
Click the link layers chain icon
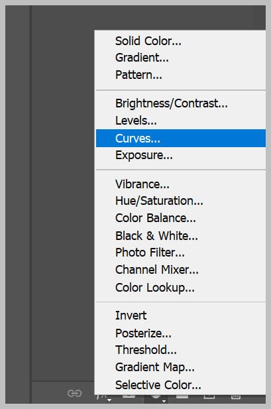[75, 393]
